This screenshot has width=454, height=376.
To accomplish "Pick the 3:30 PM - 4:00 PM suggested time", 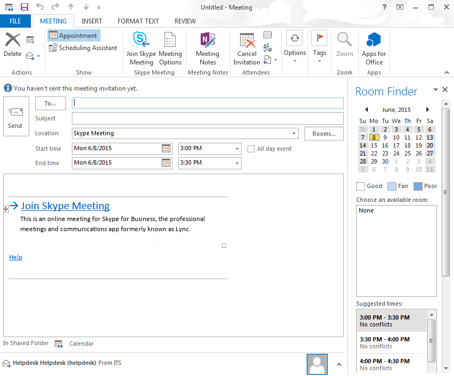I will click(392, 342).
